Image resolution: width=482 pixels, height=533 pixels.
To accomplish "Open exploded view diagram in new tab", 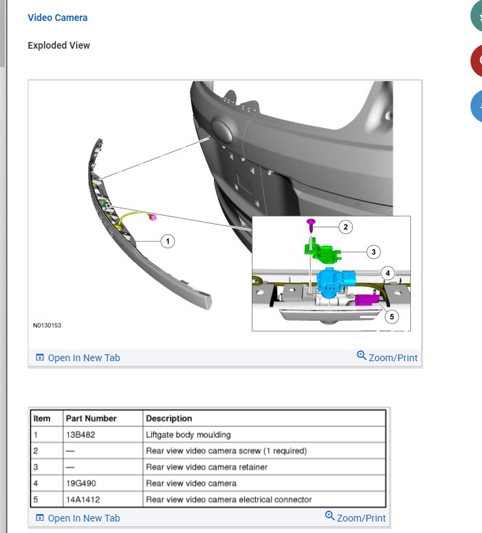I will pos(78,358).
